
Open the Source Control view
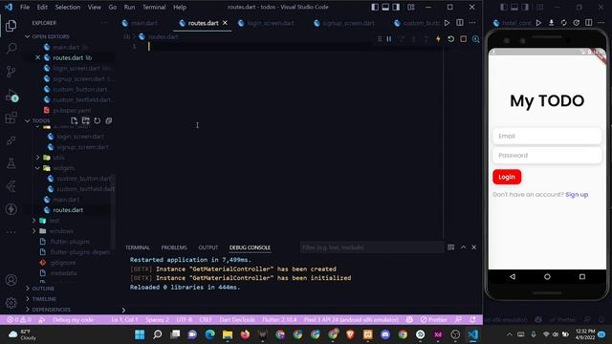[11, 72]
